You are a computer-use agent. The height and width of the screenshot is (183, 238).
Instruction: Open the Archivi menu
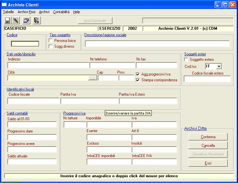pyautogui.click(x=44, y=12)
